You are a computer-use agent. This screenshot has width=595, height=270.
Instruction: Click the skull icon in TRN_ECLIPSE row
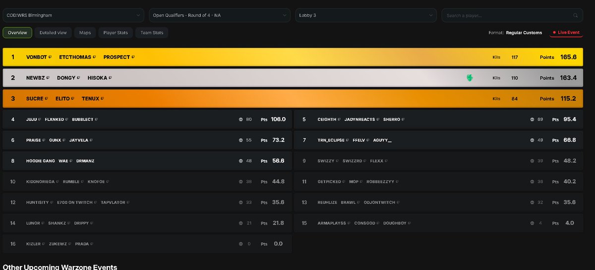532,140
